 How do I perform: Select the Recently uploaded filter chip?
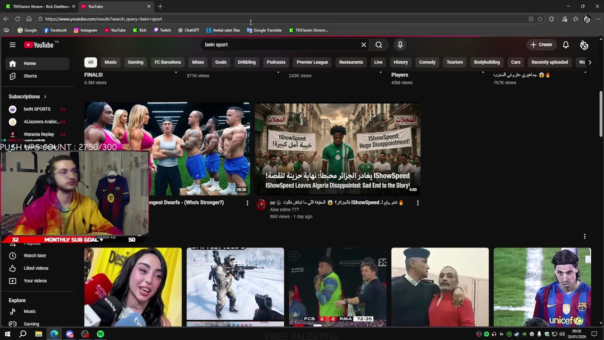click(x=550, y=62)
